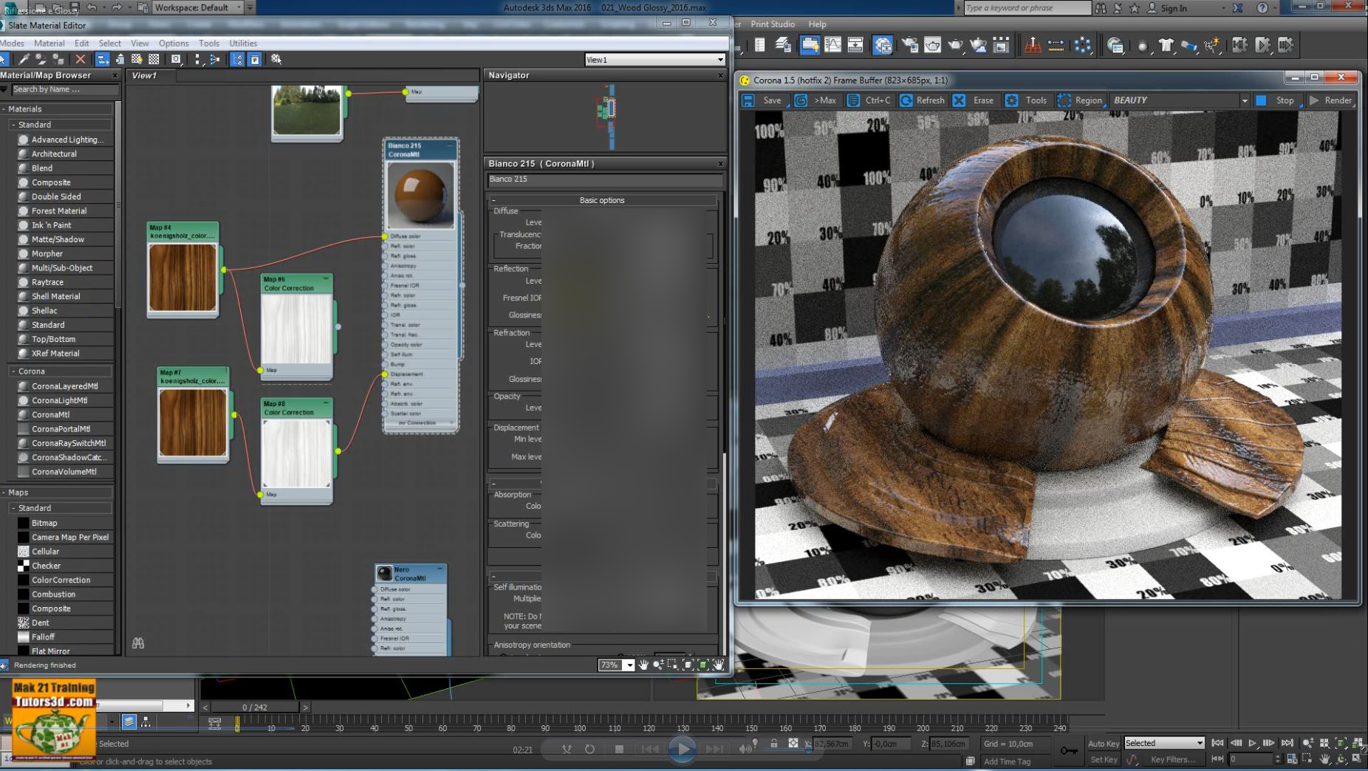Click Zoom Extents icon in Slate navigation
This screenshot has height=771, width=1368.
coord(688,665)
